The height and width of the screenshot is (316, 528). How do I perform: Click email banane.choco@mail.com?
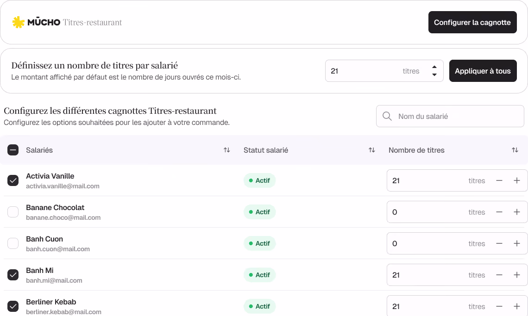(x=63, y=218)
